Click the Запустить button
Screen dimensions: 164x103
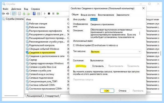point(81,66)
